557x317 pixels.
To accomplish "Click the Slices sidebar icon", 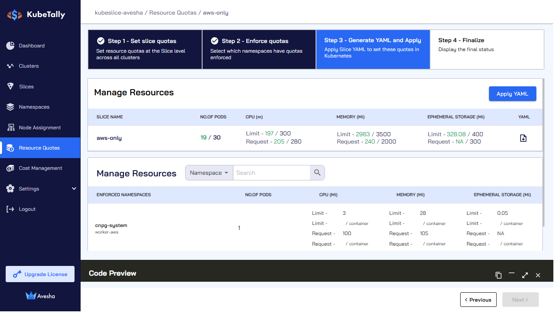I will coord(11,86).
